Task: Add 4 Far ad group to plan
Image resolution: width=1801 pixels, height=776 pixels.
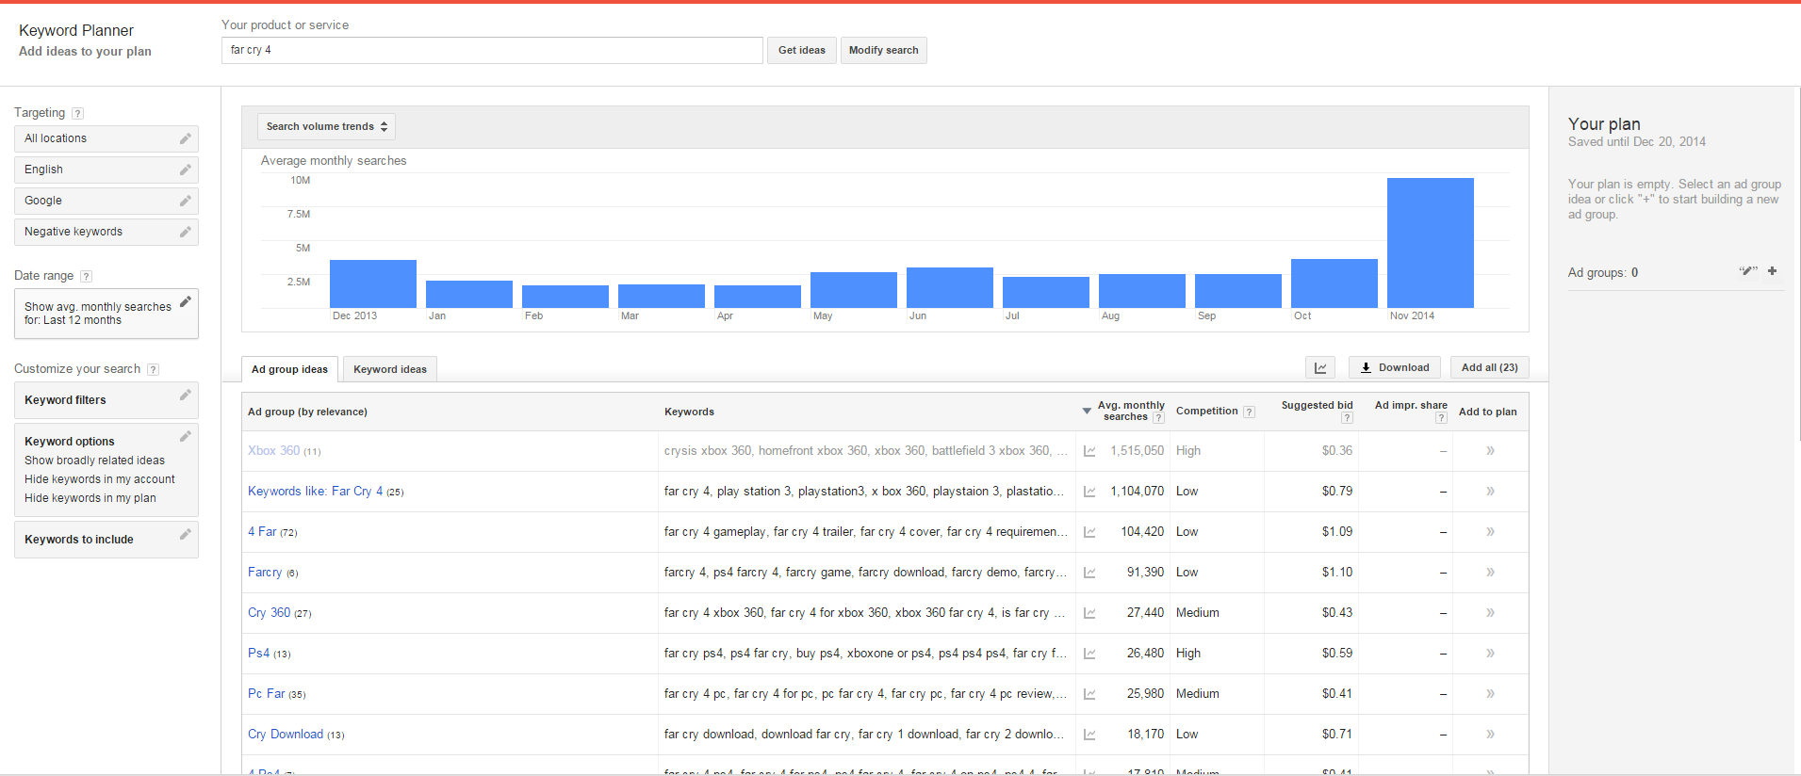Action: 1490,532
